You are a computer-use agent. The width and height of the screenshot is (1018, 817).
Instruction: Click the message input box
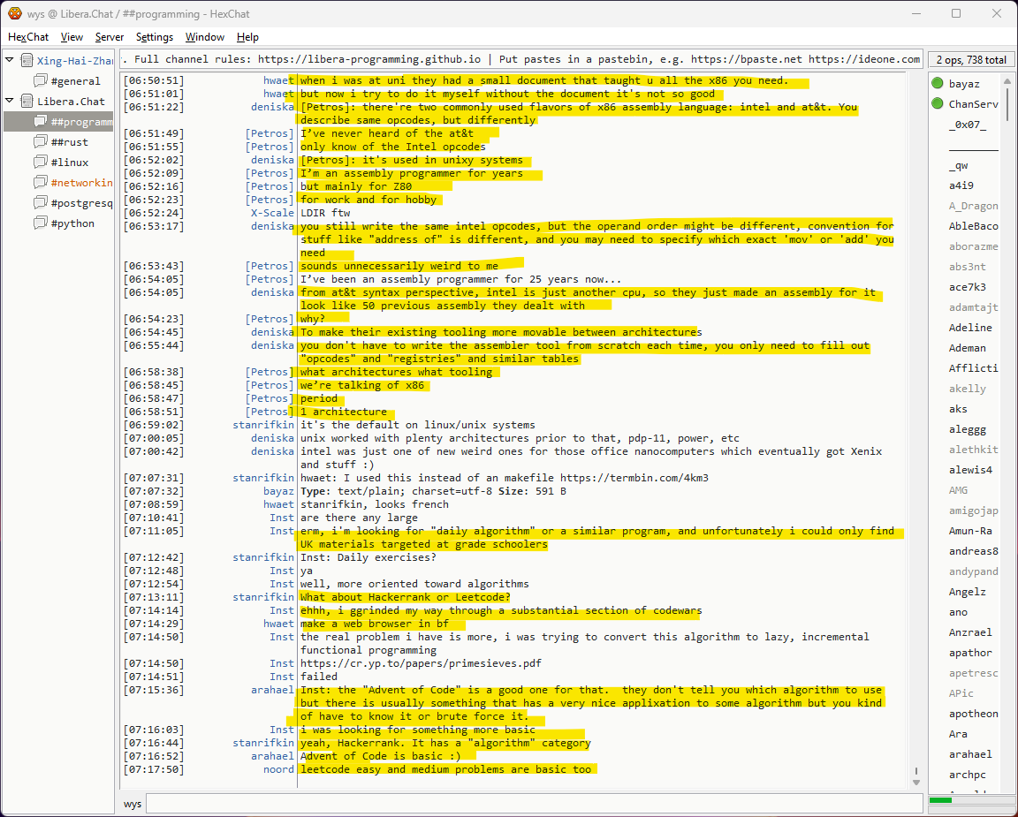[530, 804]
